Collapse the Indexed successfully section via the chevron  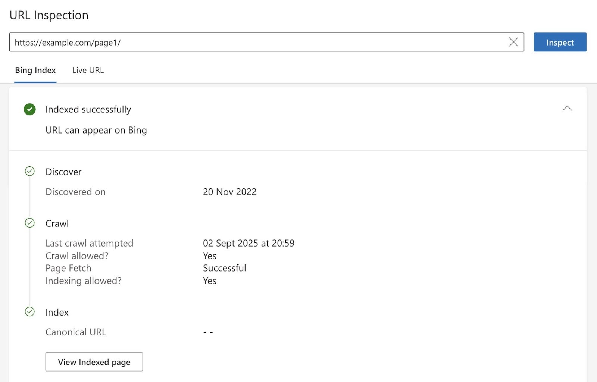tap(567, 109)
